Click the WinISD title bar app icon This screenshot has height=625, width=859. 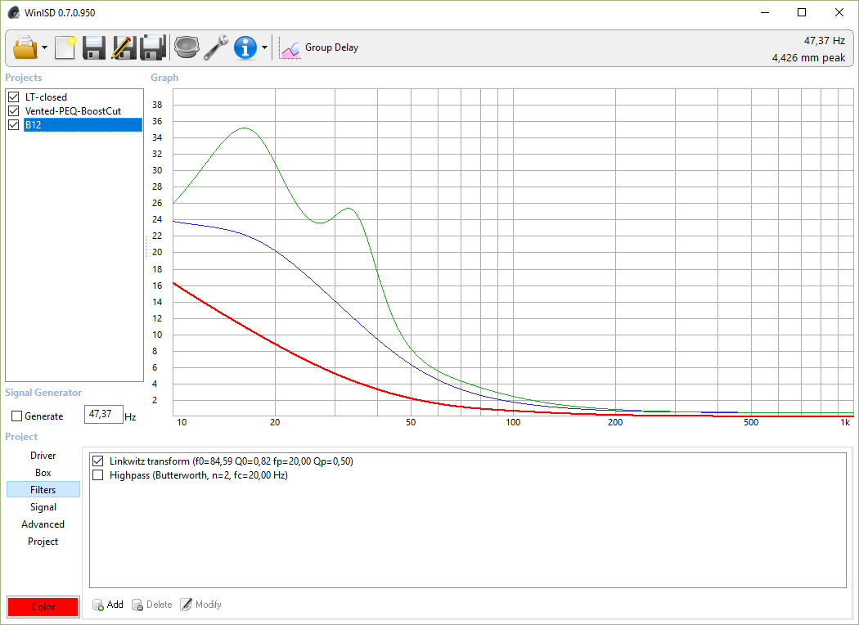(x=14, y=12)
